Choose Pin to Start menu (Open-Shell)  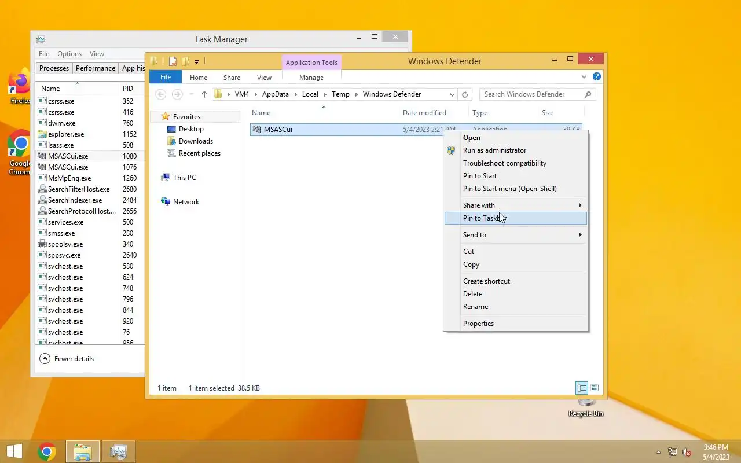click(x=515, y=188)
